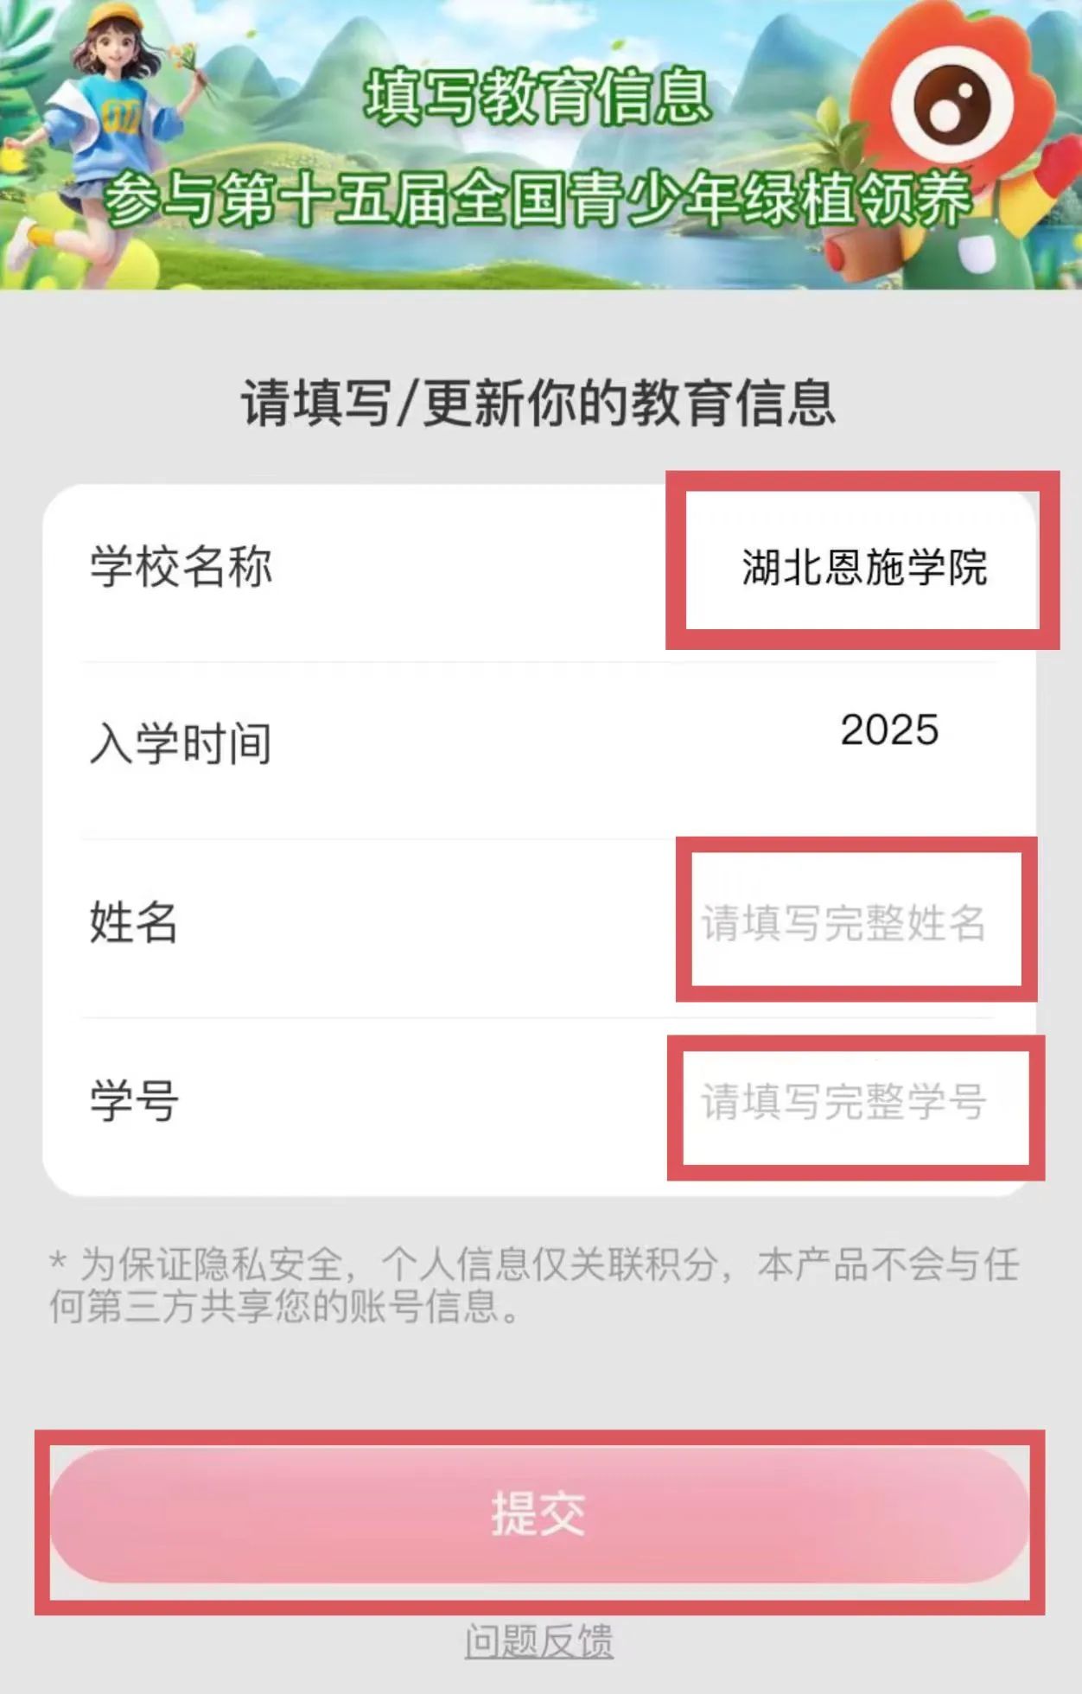This screenshot has width=1082, height=1694.
Task: Click the 填写教育信息 banner title
Action: (x=537, y=95)
